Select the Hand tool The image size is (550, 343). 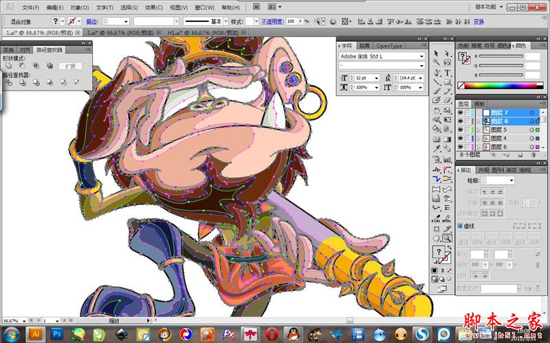pos(437,238)
